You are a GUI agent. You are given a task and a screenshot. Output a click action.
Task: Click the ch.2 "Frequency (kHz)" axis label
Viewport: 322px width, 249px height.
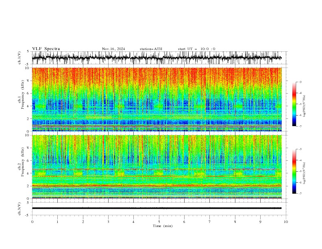pyautogui.click(x=23, y=162)
